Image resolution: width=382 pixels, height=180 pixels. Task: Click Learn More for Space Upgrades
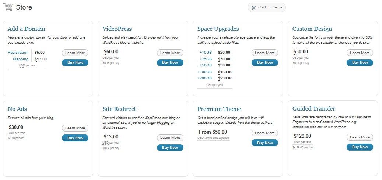click(x=265, y=53)
